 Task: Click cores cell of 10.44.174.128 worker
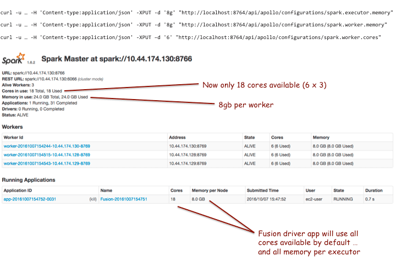click(281, 155)
